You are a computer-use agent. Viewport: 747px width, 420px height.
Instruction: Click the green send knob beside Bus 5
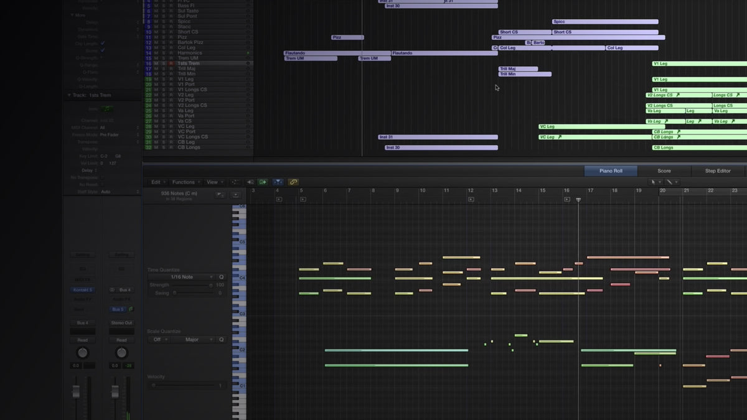tap(131, 309)
